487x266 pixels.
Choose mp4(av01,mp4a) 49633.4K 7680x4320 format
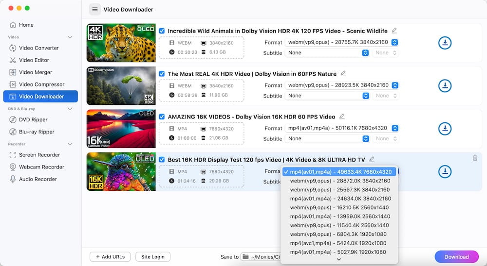point(339,171)
